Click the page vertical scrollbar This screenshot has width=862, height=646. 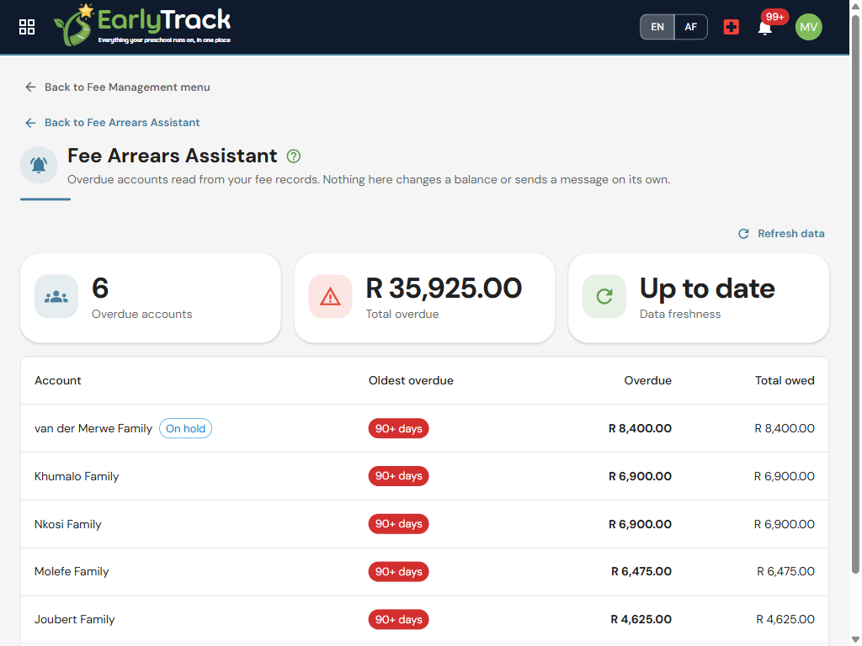tap(855, 294)
